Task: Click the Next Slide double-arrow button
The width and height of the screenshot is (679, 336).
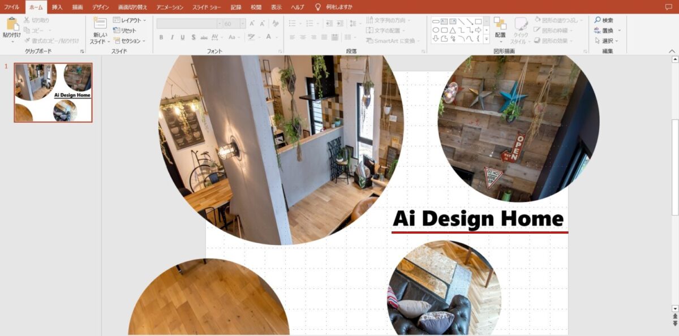Action: click(674, 324)
